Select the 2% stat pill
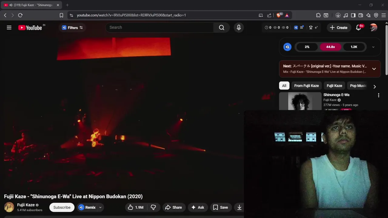The image size is (388, 218). (x=307, y=47)
